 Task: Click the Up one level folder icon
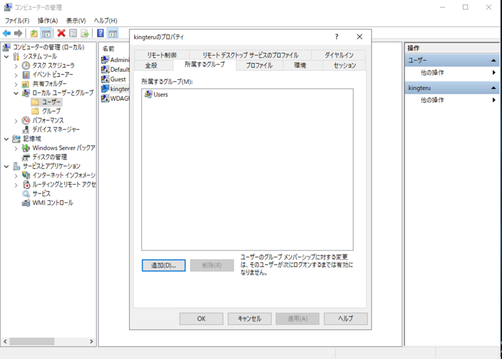click(x=33, y=33)
